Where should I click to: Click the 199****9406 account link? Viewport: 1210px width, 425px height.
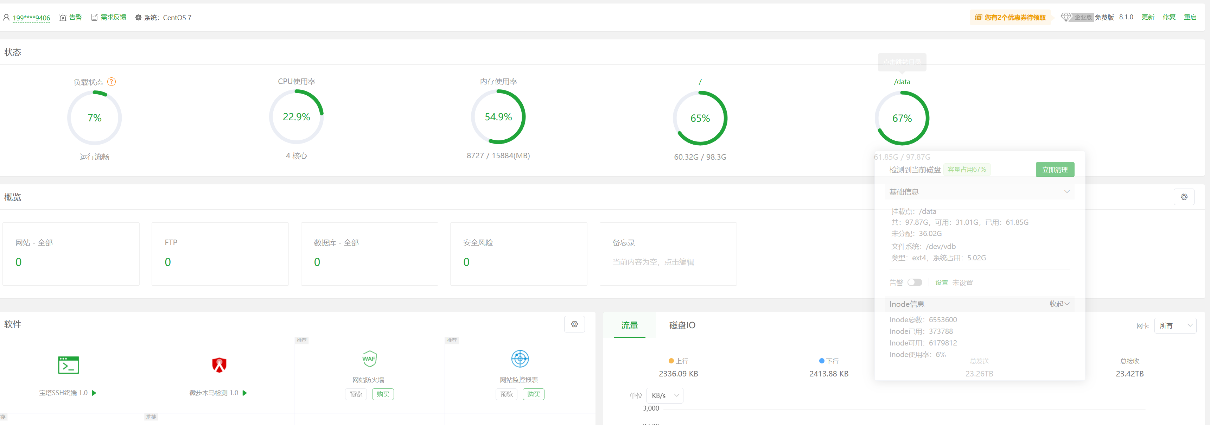31,18
